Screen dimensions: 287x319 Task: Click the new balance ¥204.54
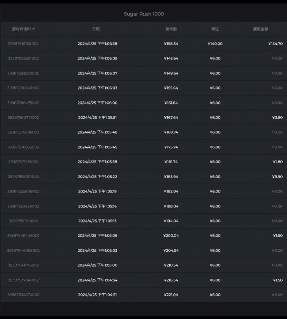tap(171, 251)
